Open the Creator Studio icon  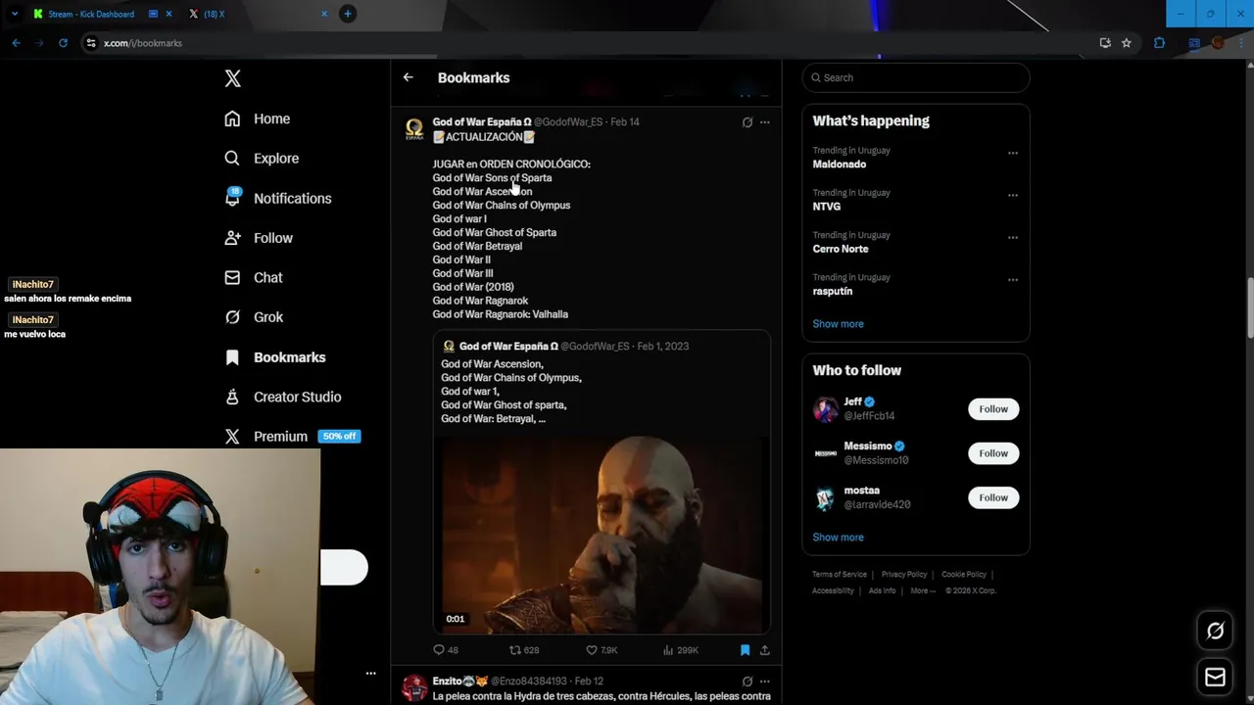pyautogui.click(x=232, y=397)
